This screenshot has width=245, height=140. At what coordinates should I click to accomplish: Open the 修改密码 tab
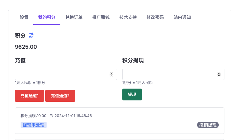155,17
